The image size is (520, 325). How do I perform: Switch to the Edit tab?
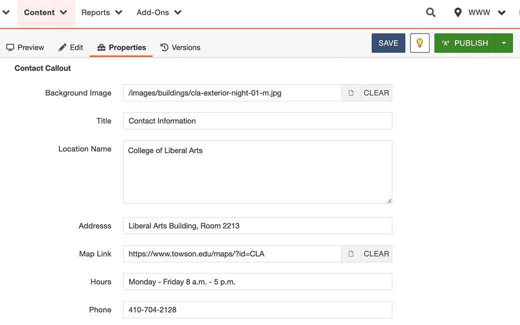pos(70,47)
